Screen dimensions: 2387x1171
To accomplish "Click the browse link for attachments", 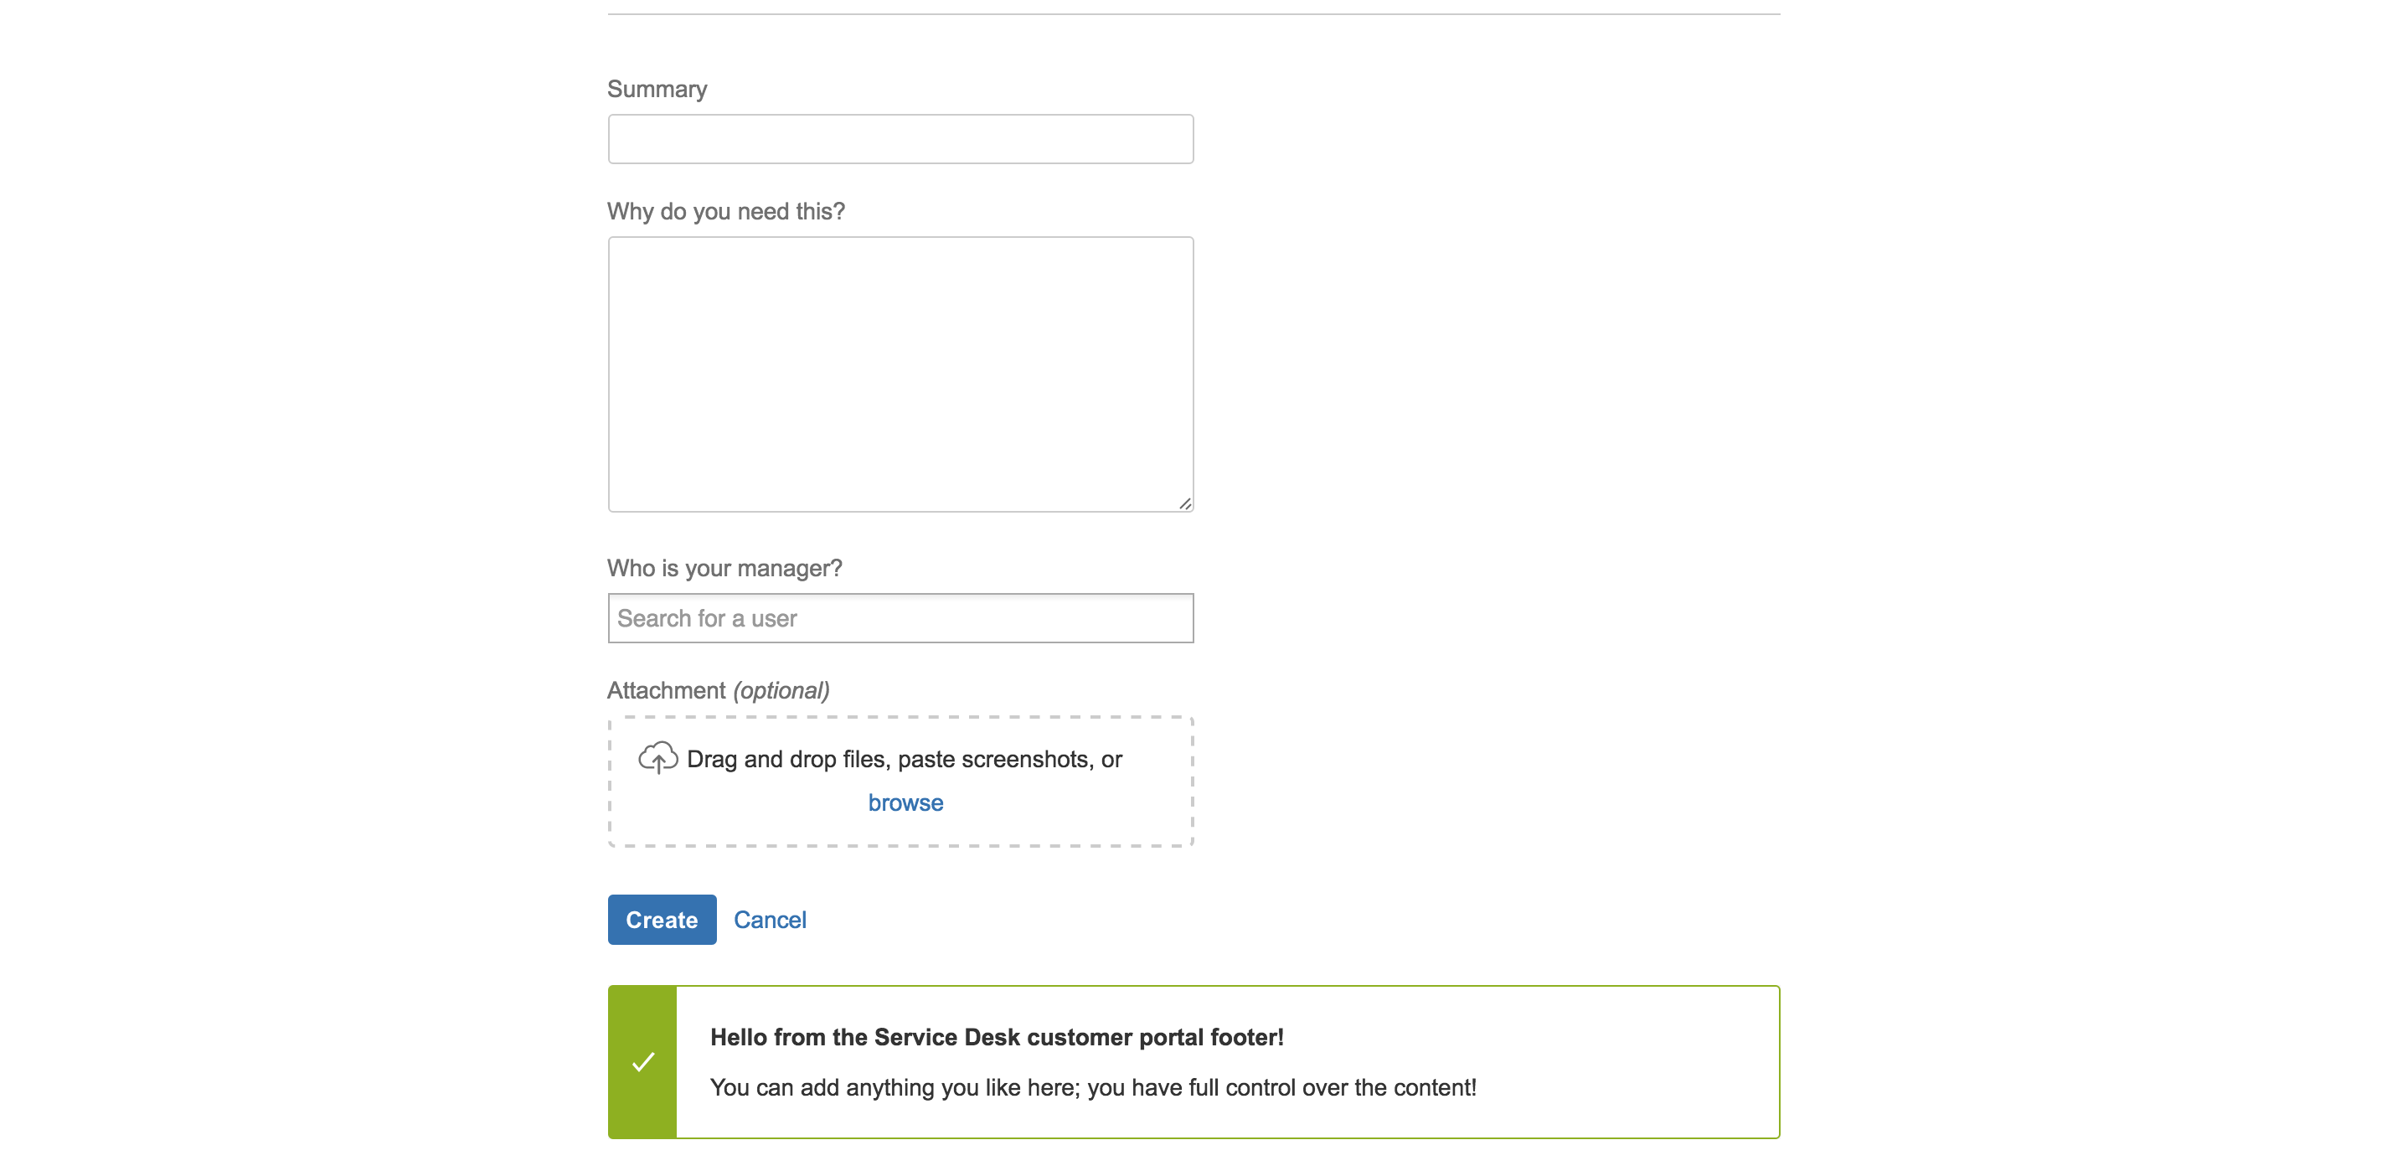I will click(x=905, y=802).
